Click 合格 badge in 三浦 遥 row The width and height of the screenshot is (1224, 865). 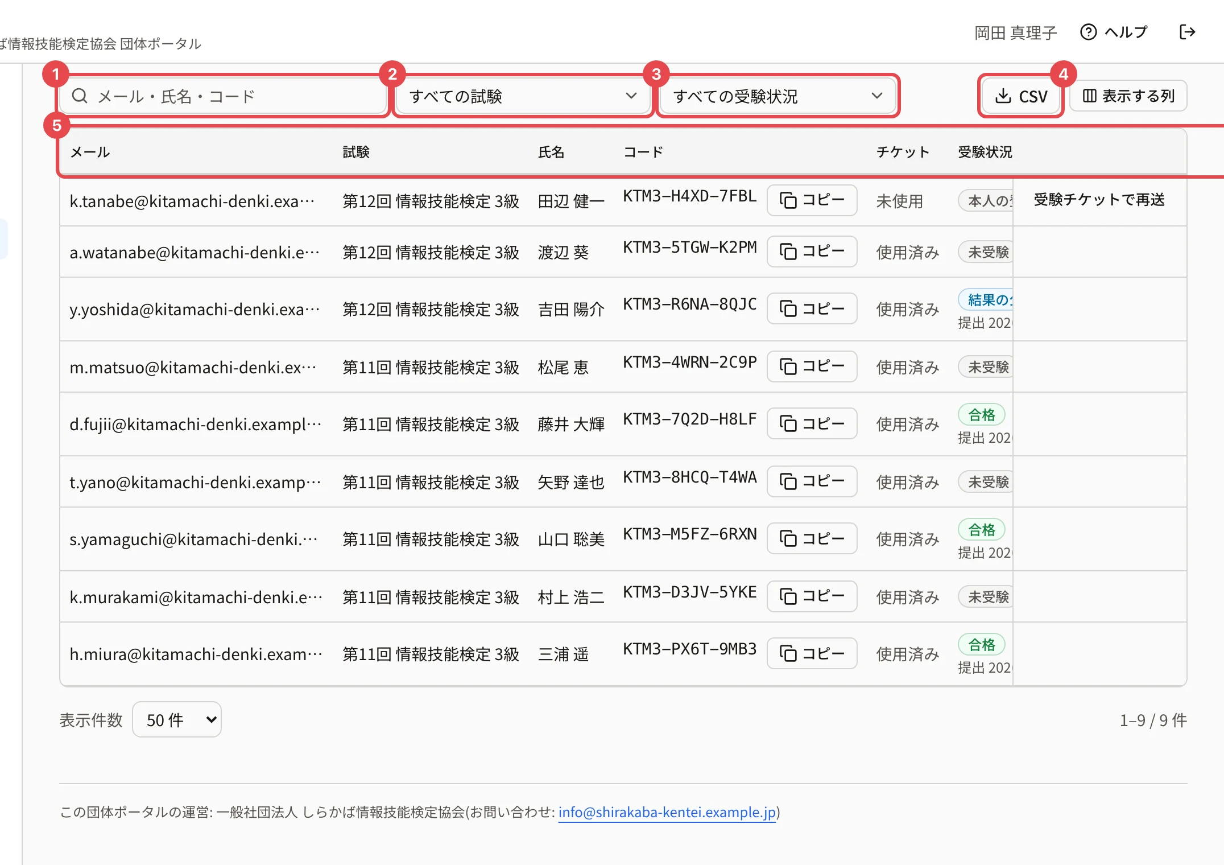coord(982,645)
